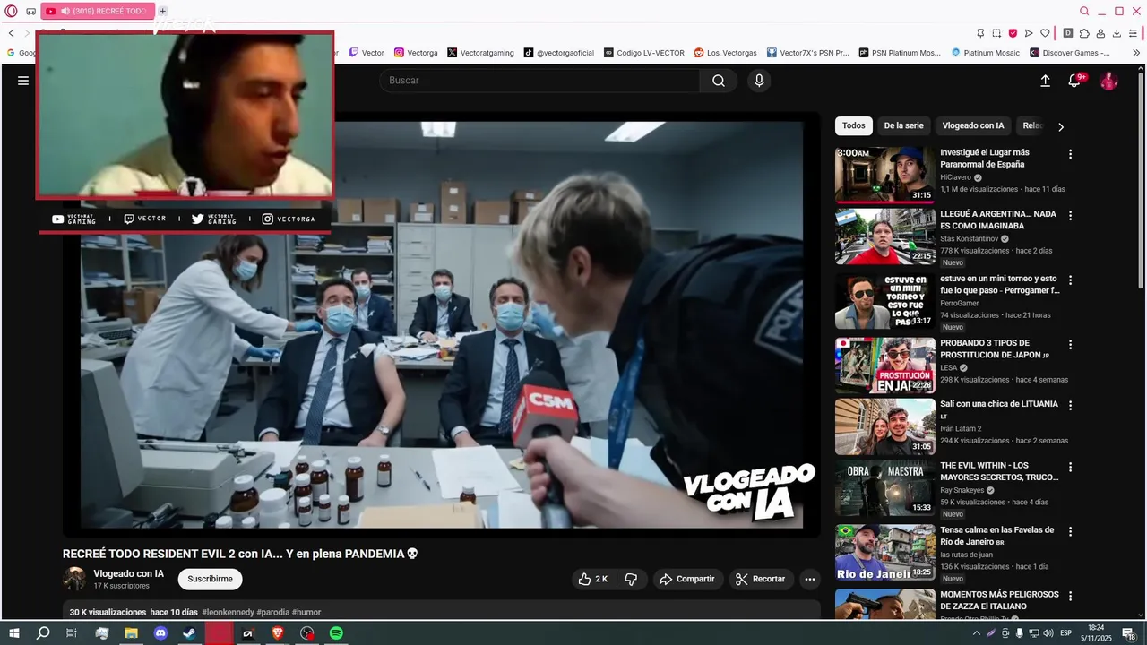This screenshot has width=1147, height=645.
Task: Click the Opera logo menu icon
Action: click(x=11, y=12)
